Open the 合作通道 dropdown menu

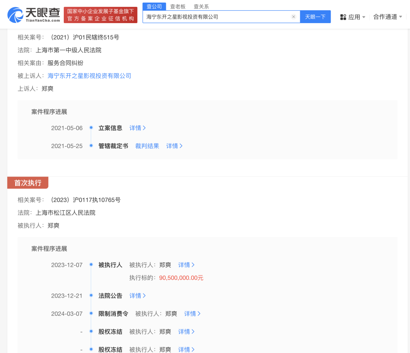(x=385, y=17)
